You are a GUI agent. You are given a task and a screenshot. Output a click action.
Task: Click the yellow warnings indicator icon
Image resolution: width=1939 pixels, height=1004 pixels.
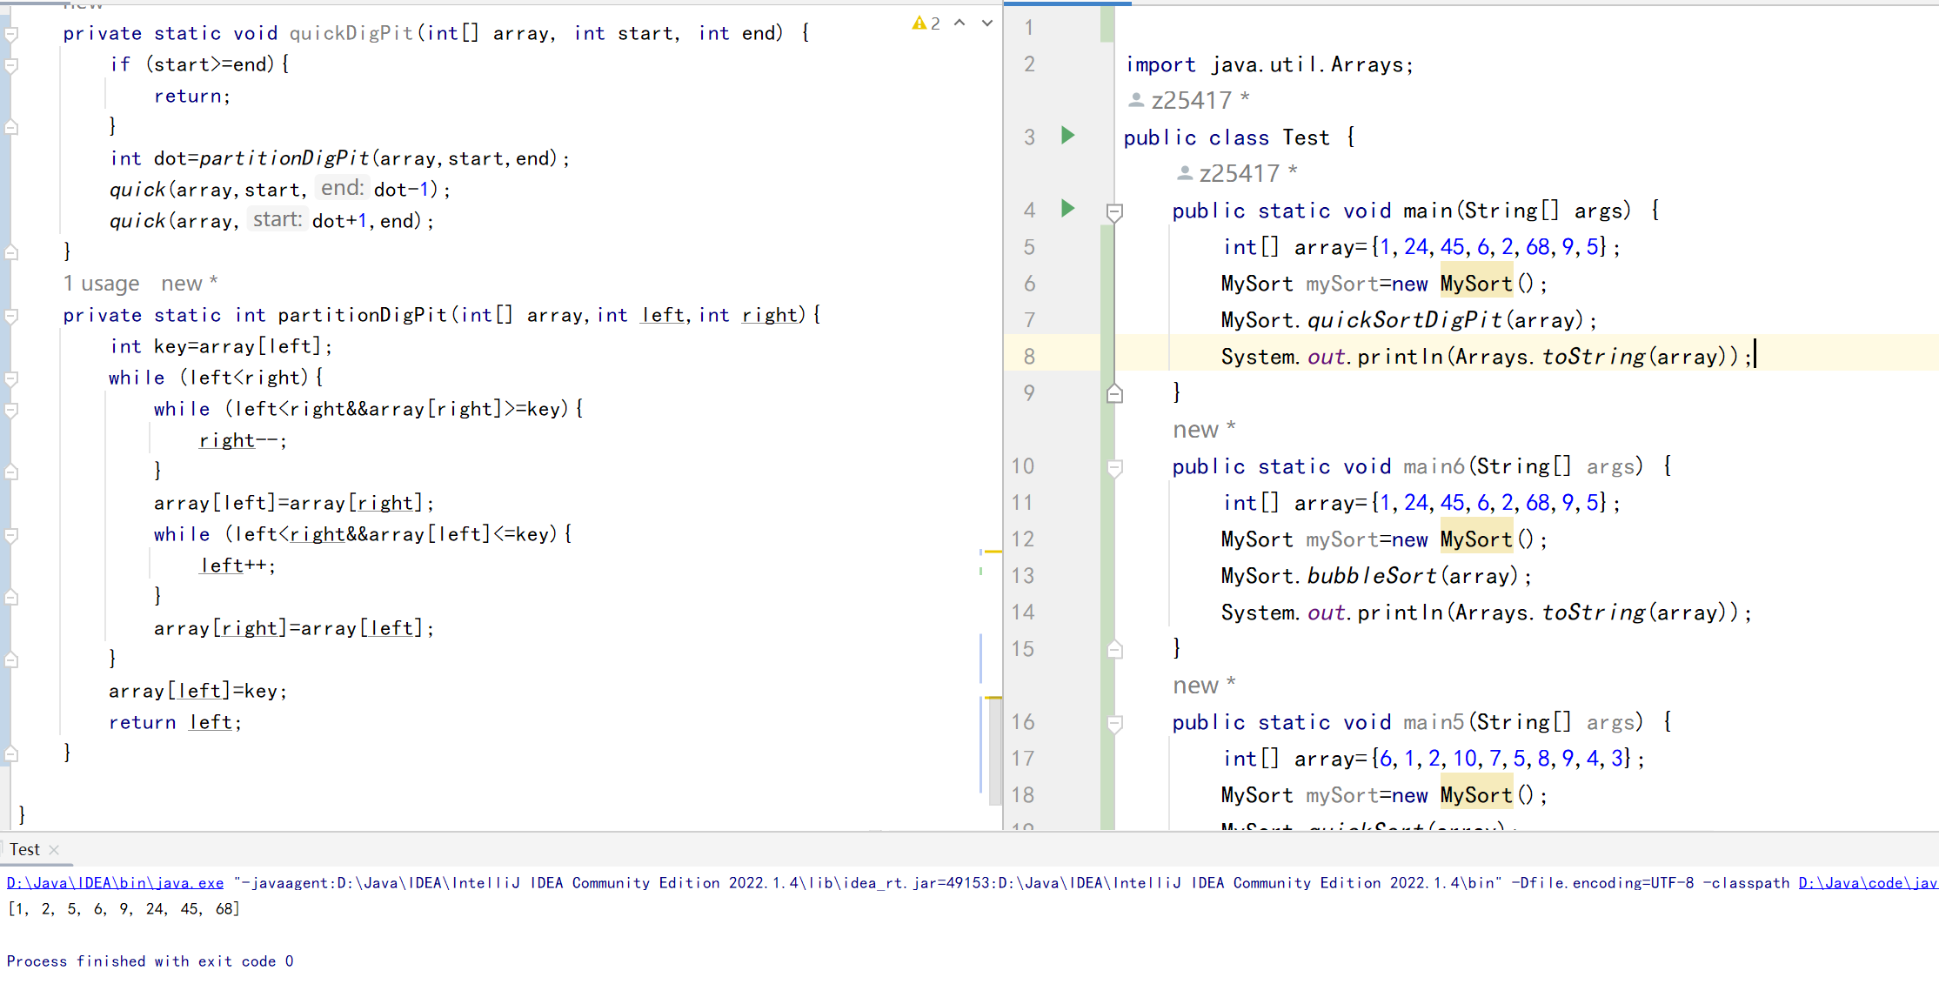(x=919, y=23)
